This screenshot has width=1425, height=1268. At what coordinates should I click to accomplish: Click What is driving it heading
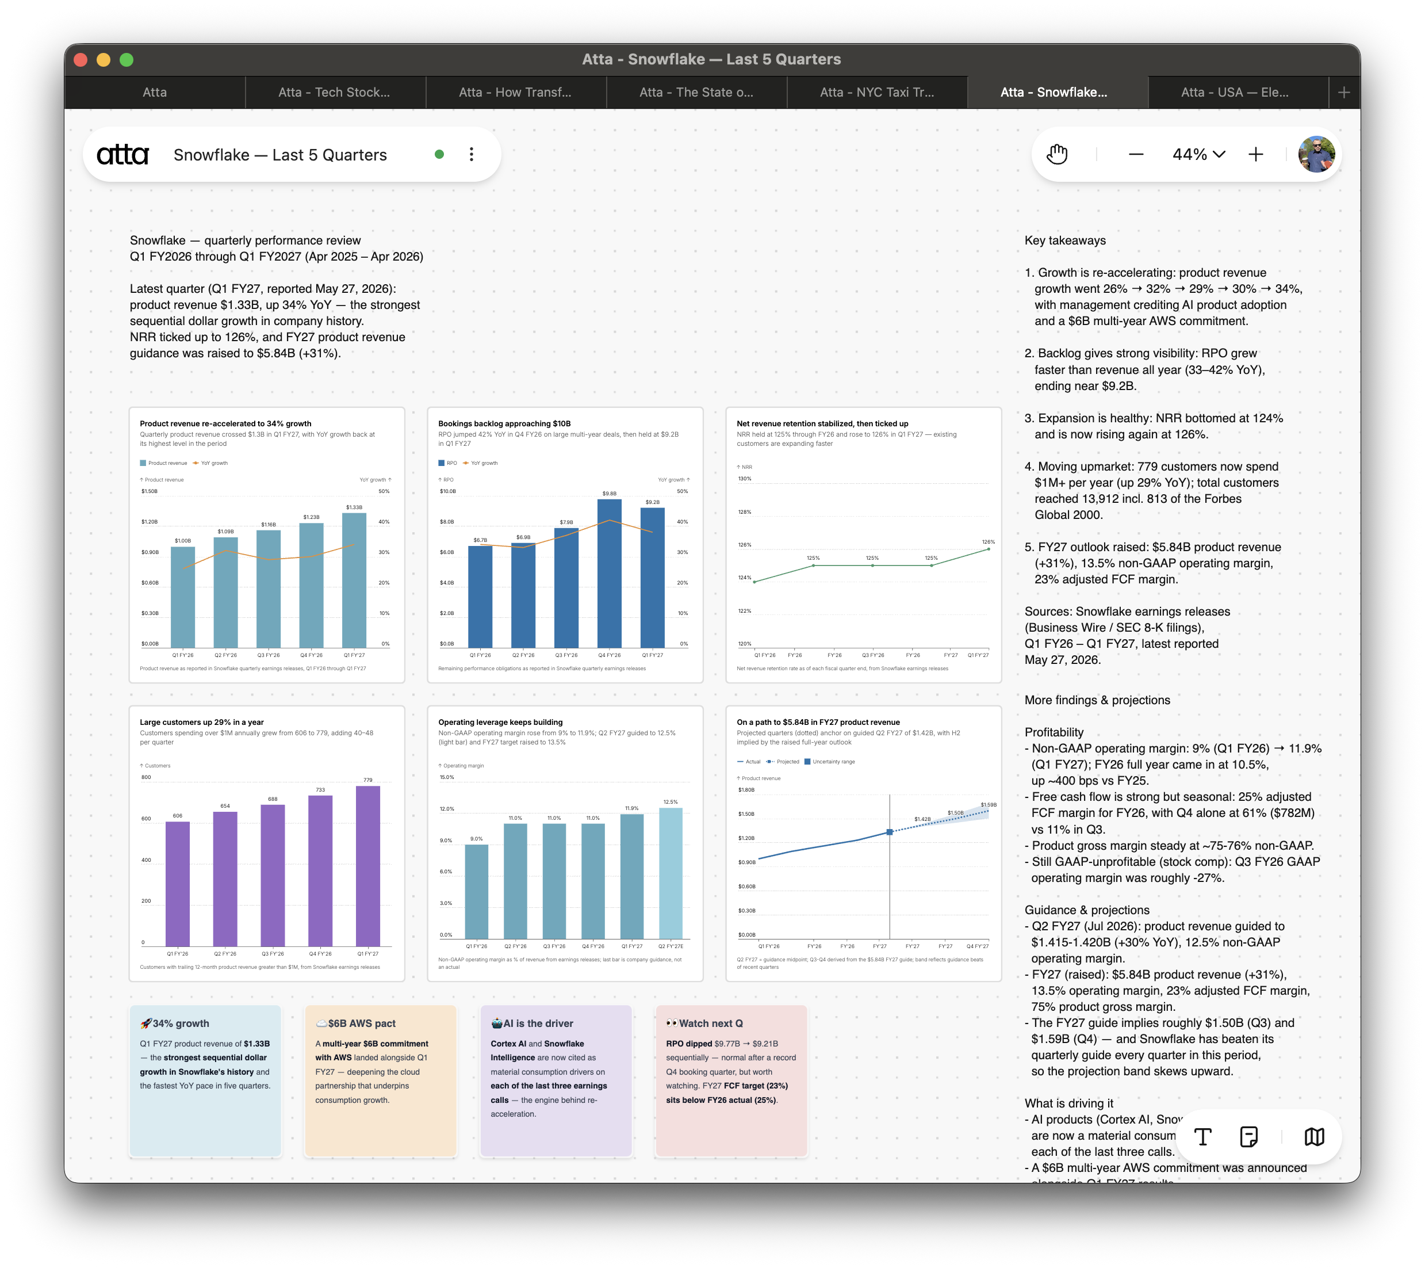click(1068, 1103)
